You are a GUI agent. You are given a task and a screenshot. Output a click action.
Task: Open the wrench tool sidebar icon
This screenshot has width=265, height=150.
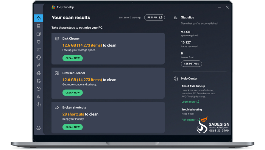38,65
